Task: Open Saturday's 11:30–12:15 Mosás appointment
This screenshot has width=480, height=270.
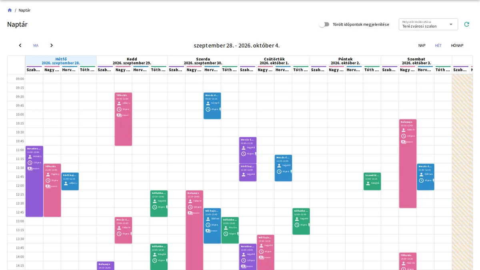Action: (x=425, y=177)
